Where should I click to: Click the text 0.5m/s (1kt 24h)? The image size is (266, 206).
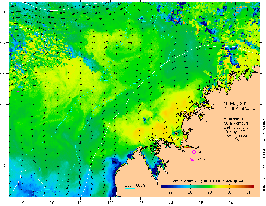point(237,136)
